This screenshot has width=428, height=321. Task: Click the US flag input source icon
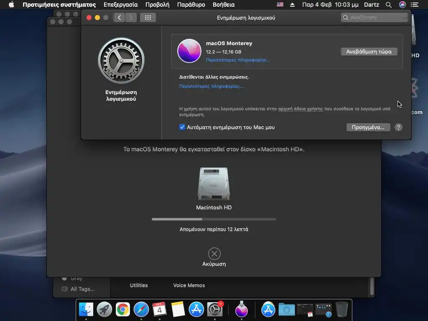click(280, 5)
